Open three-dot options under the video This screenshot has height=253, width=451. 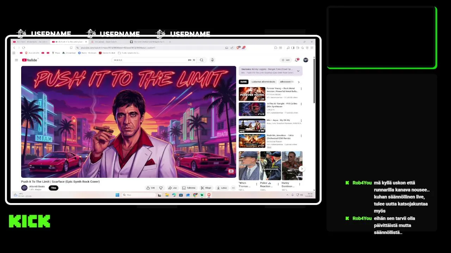233,188
